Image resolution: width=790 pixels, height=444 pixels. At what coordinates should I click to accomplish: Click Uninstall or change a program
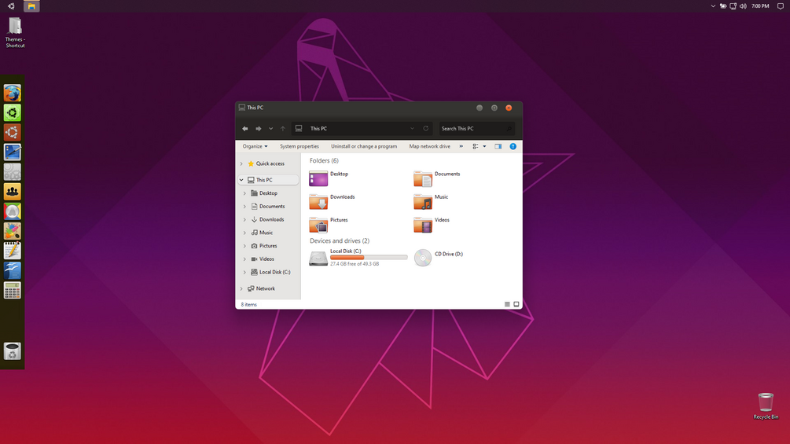(x=364, y=146)
